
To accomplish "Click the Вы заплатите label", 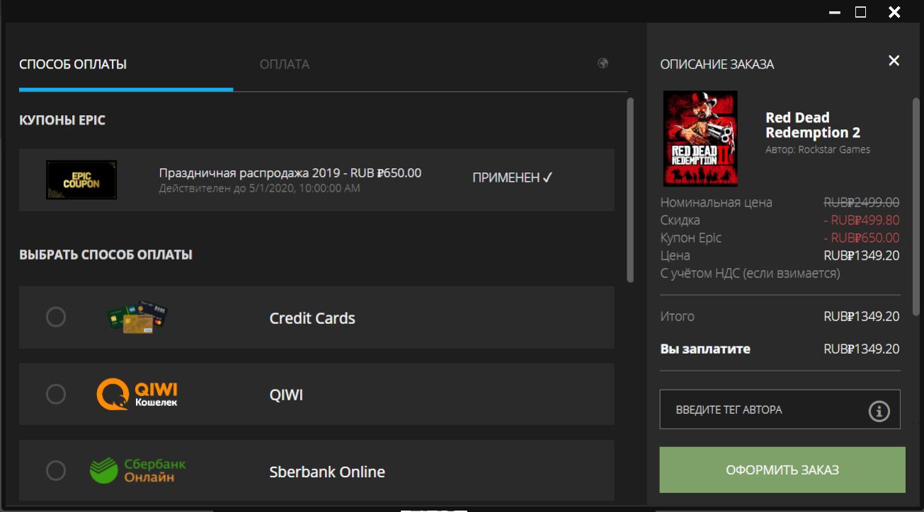I will point(705,349).
